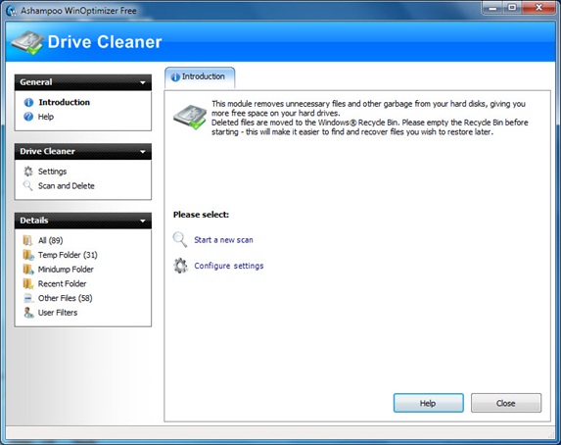Click the Temp Folder icon in Details
This screenshot has height=445, width=561.
[28, 255]
